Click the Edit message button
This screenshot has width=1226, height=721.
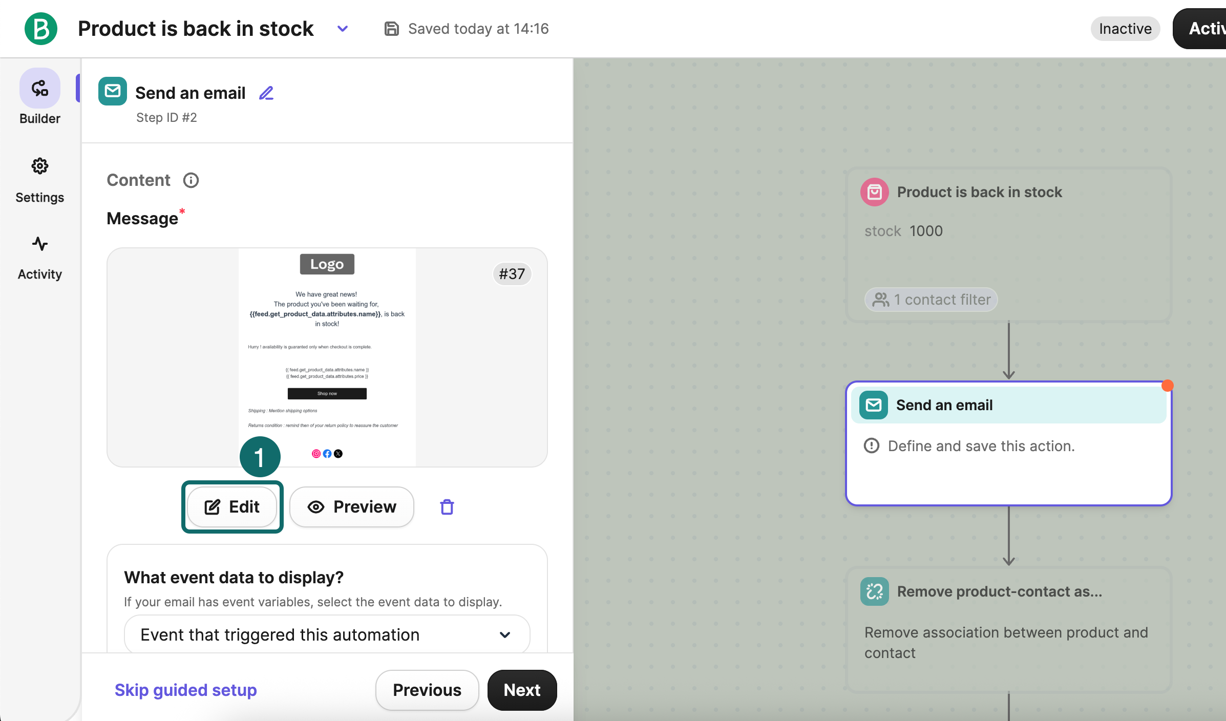click(x=232, y=507)
